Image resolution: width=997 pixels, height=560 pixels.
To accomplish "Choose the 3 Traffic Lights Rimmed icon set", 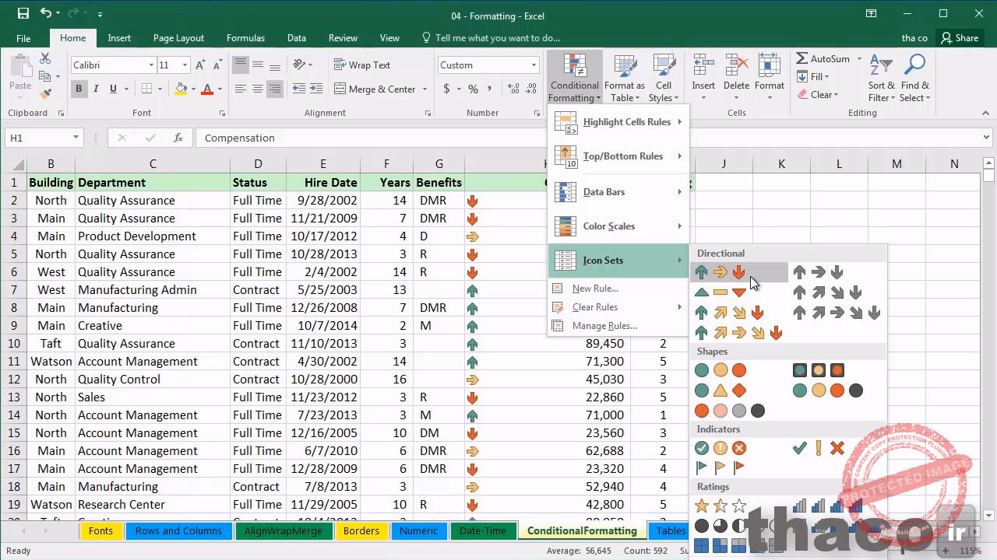I will pyautogui.click(x=818, y=370).
